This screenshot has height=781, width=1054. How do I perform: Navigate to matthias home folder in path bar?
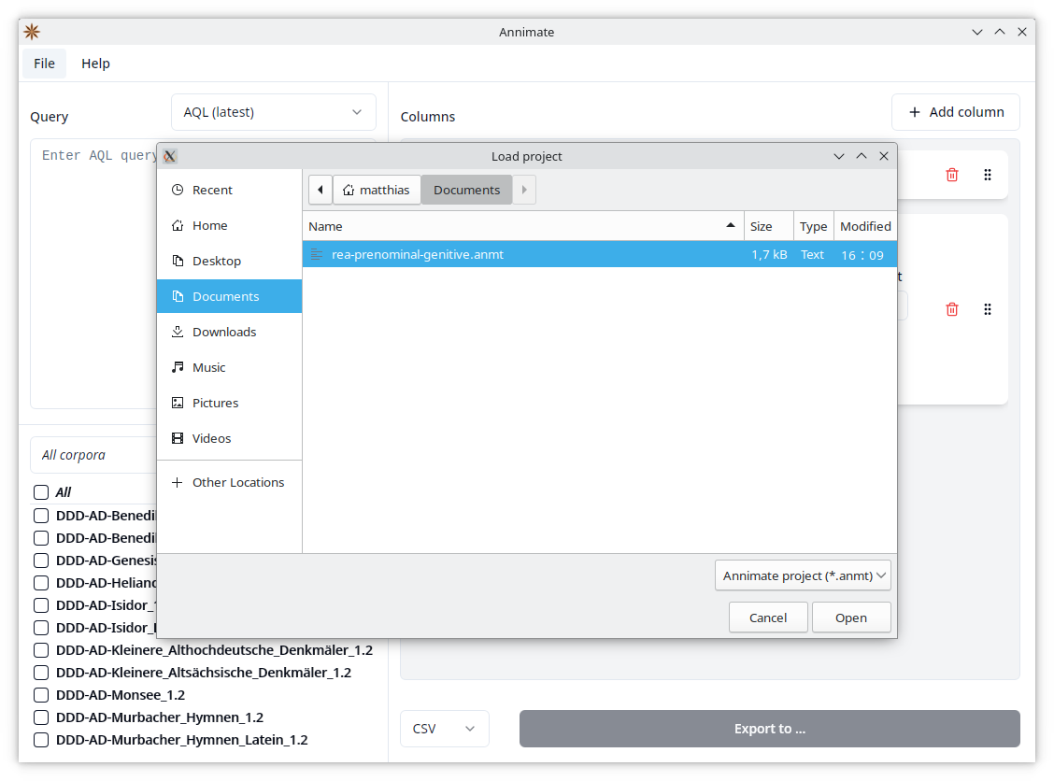(x=377, y=191)
